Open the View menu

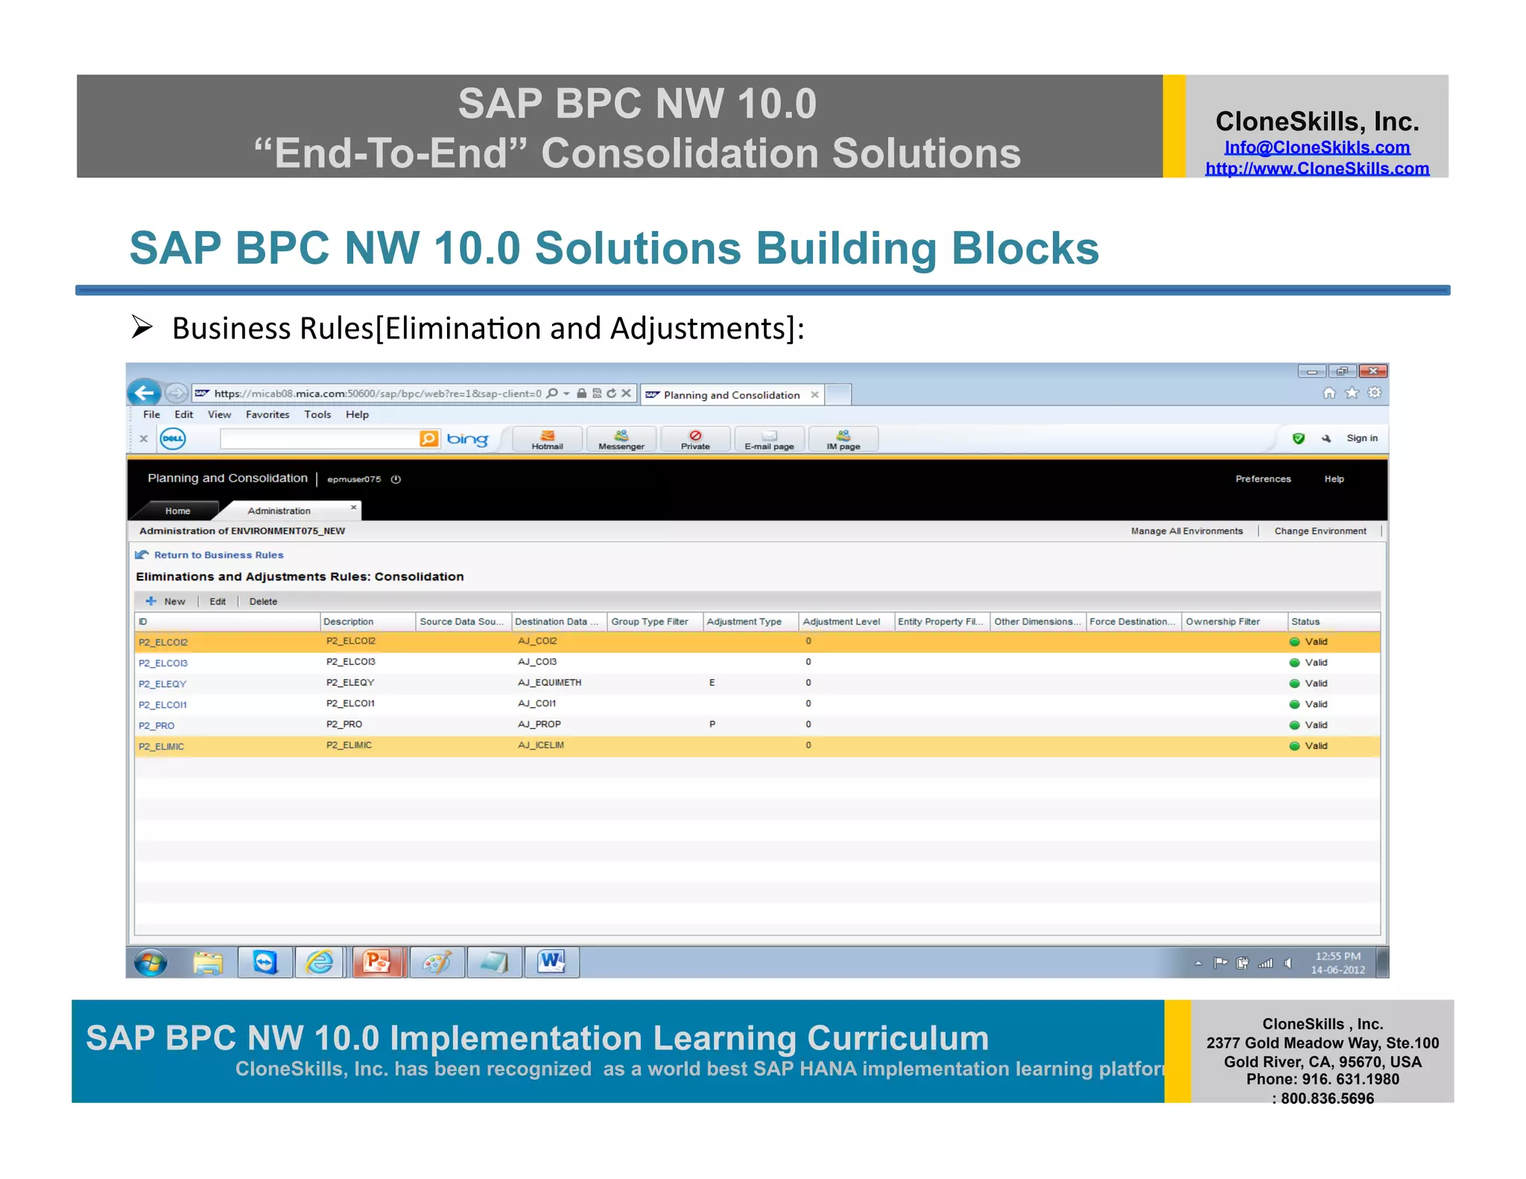tap(219, 414)
